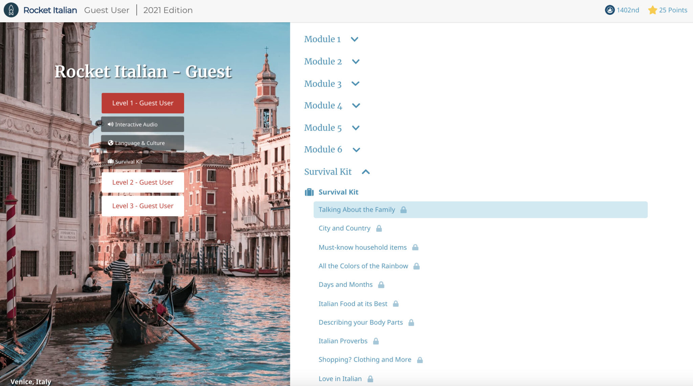
Task: Open Love in Italian lesson
Action: [340, 379]
